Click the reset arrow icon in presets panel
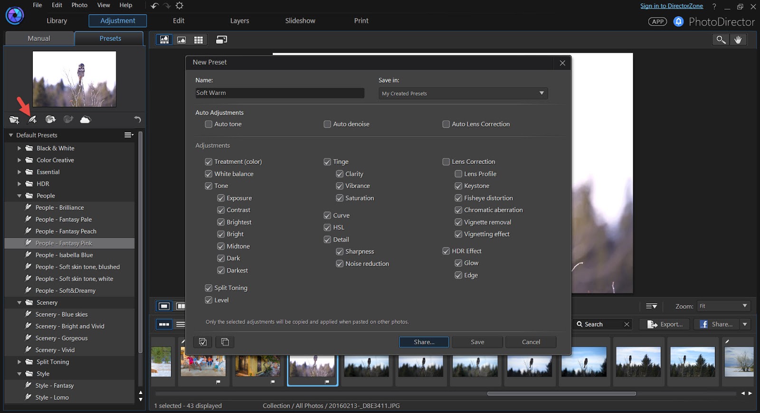Screen dimensions: 760x413 coord(137,120)
